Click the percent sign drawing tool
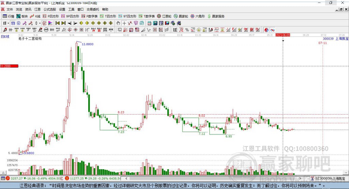Viewport: 349px width, 189px height. [x=187, y=30]
